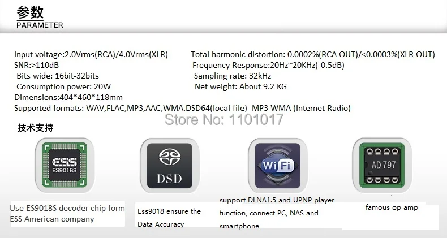
Task: Click the Sampling rate: 32kHz text
Action: coord(233,76)
